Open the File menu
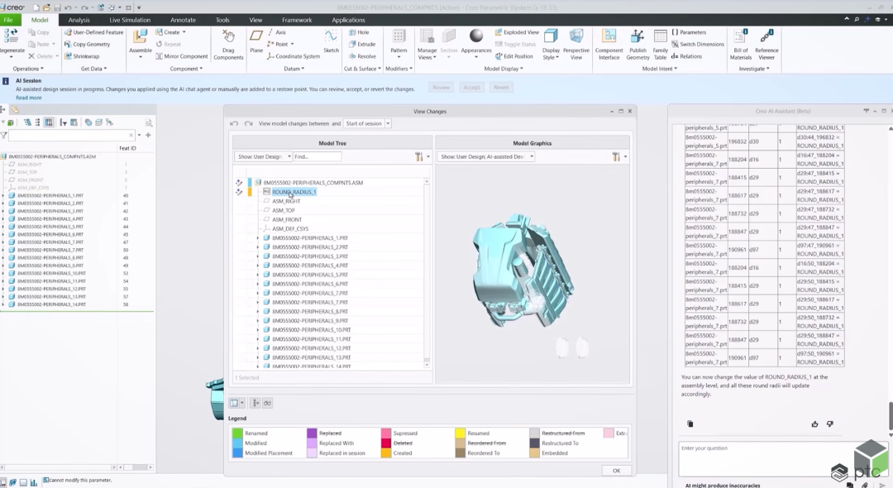893x488 pixels. click(8, 20)
